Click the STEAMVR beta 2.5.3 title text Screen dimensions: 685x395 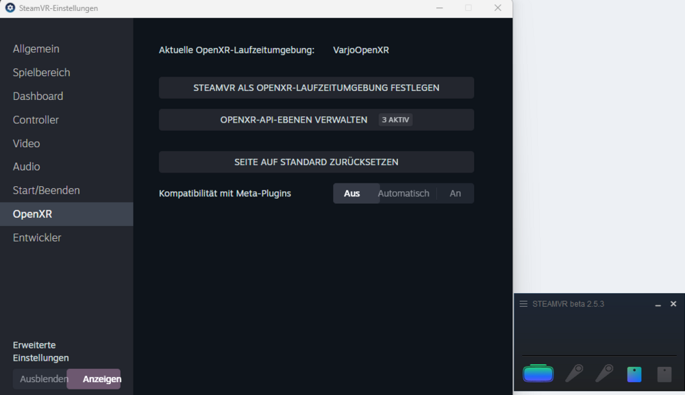(568, 304)
